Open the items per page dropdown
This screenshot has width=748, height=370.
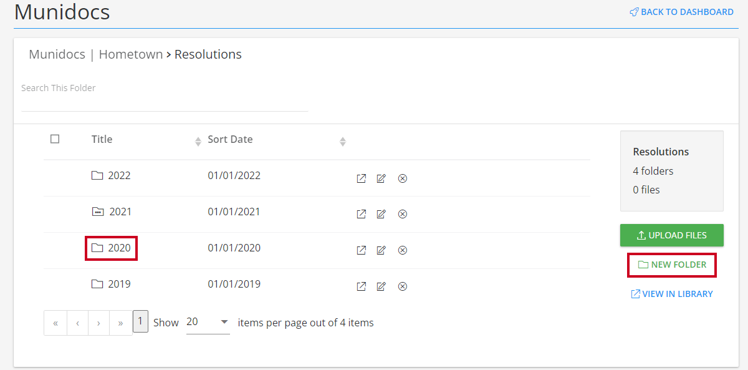pyautogui.click(x=208, y=322)
